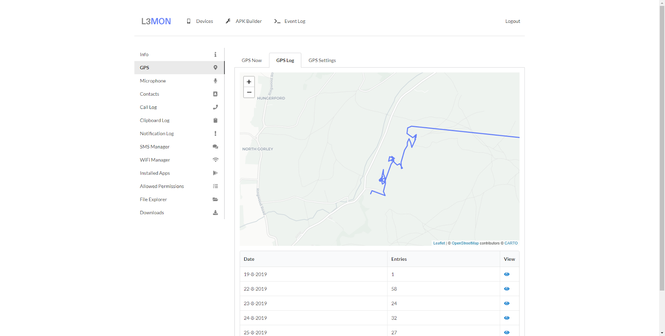Show the 22-8-2019 track using the eye icon
The height and width of the screenshot is (336, 665).
click(x=507, y=289)
